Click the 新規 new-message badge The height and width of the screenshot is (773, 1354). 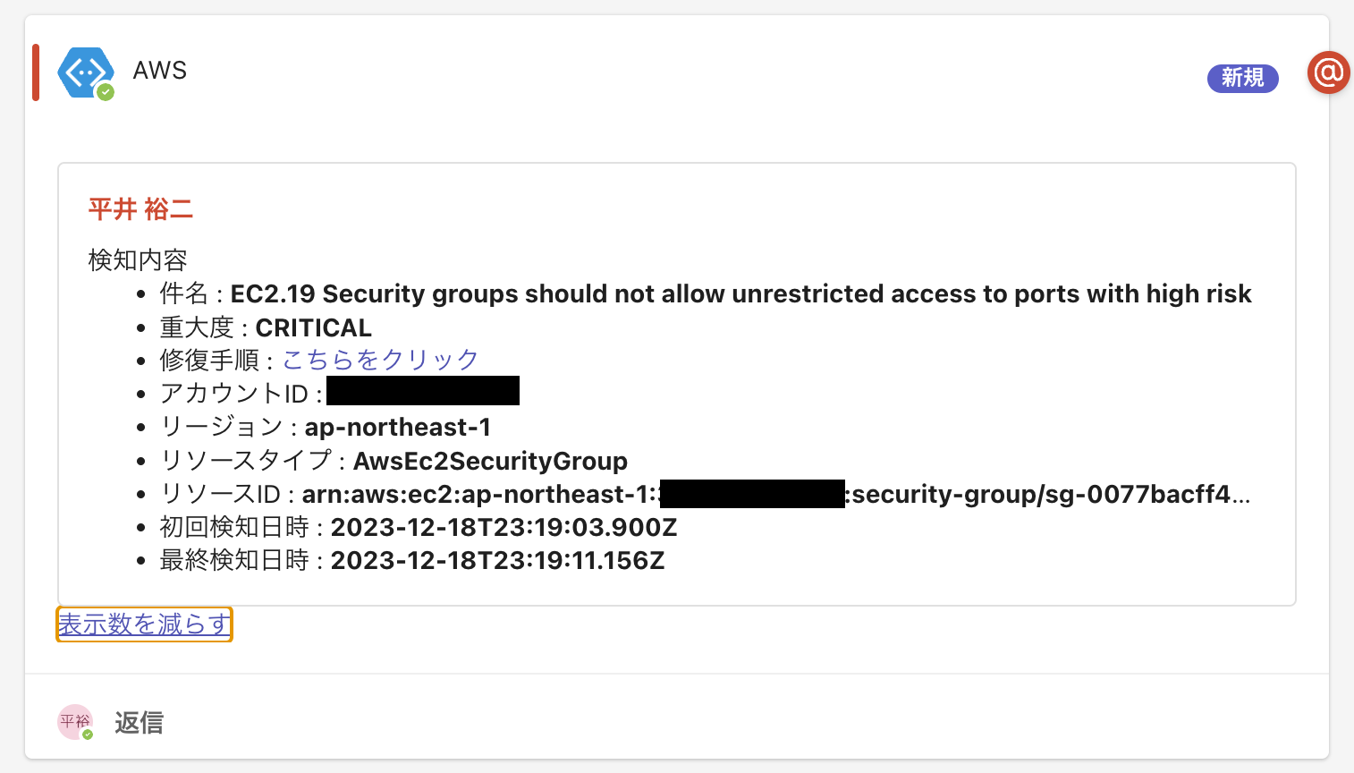(1242, 78)
